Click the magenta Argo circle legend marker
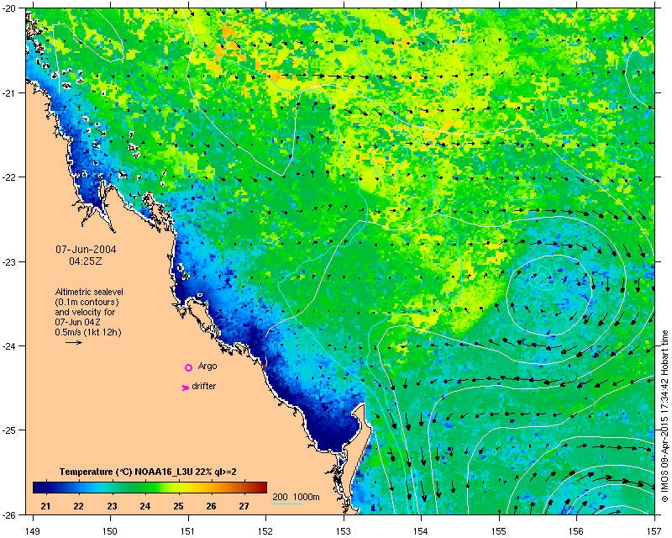This screenshot has height=538, width=672. pyautogui.click(x=188, y=367)
